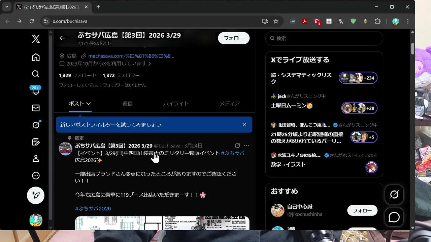The height and width of the screenshot is (242, 431).
Task: Open More options circle icon in sidebar
Action: point(36,175)
